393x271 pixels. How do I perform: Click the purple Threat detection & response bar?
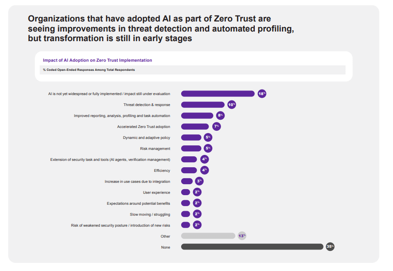click(x=203, y=105)
